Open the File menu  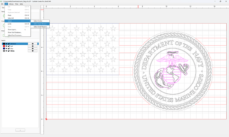[x=2, y=4]
